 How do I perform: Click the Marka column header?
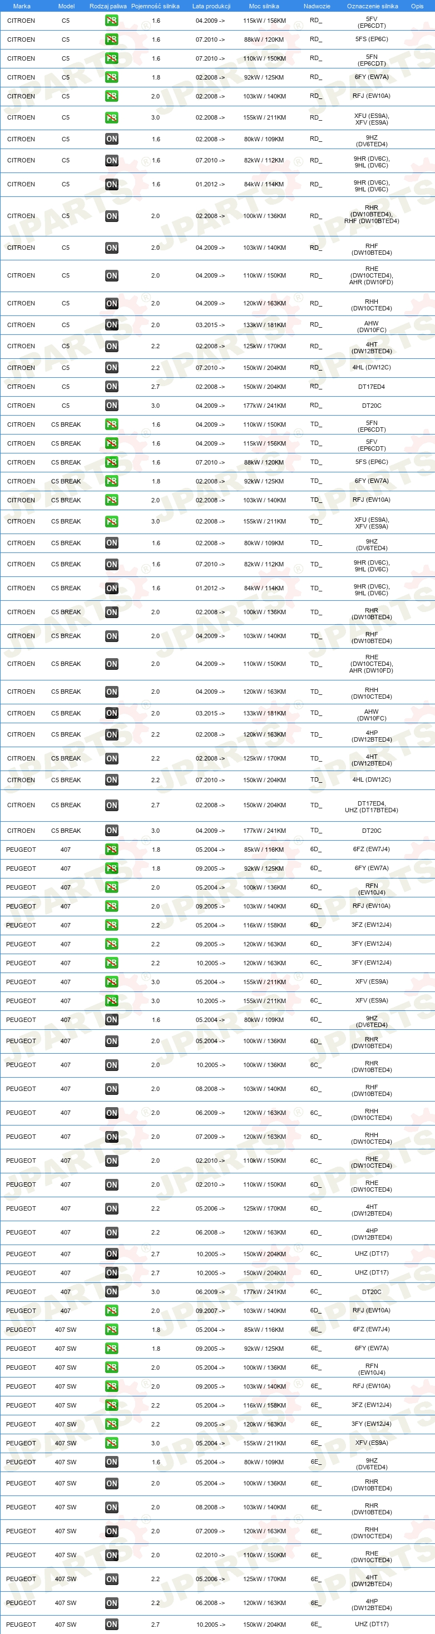pyautogui.click(x=22, y=6)
